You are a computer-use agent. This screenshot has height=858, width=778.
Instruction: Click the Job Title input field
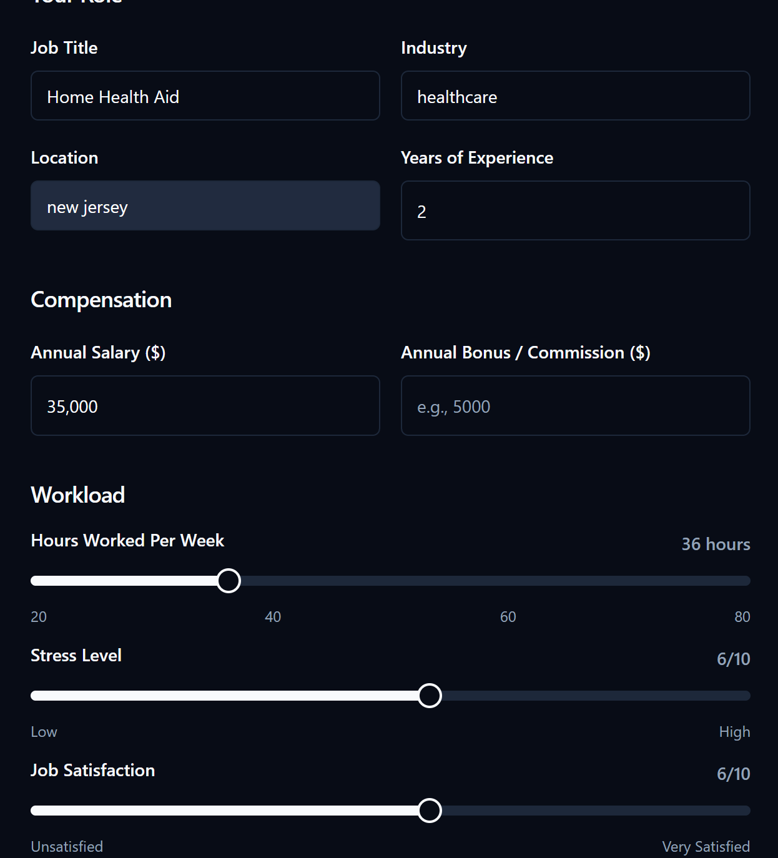coord(205,96)
